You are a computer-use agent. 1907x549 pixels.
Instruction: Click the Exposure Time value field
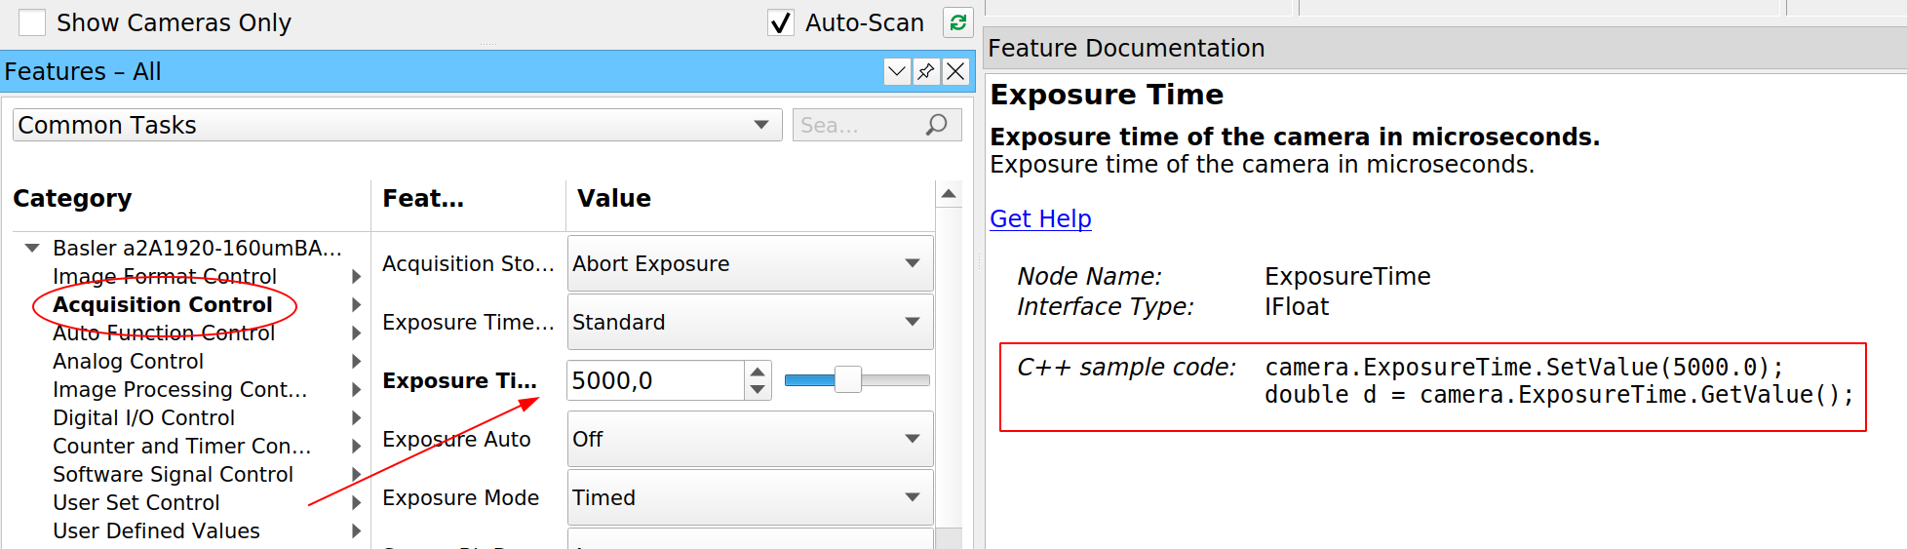tap(655, 380)
